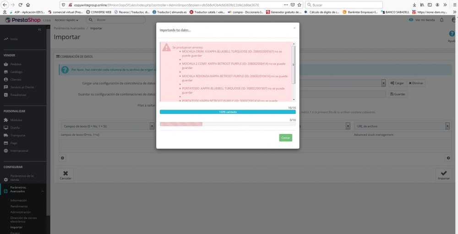Click the previous columns arrow icon
The image size is (458, 234).
coord(62,158)
